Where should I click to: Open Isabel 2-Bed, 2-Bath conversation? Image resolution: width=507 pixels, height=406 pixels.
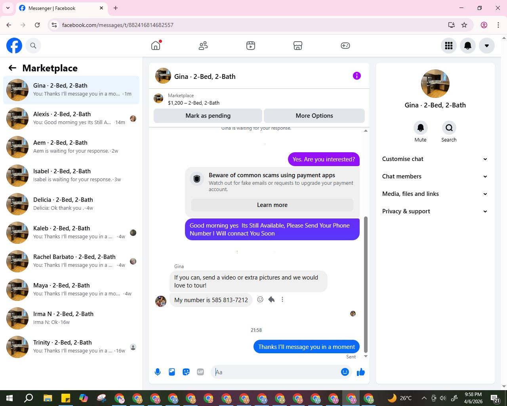point(71,176)
